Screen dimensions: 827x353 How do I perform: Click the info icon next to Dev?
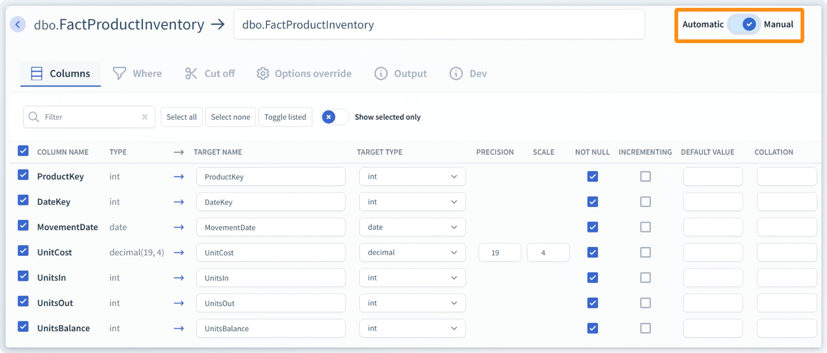[456, 73]
